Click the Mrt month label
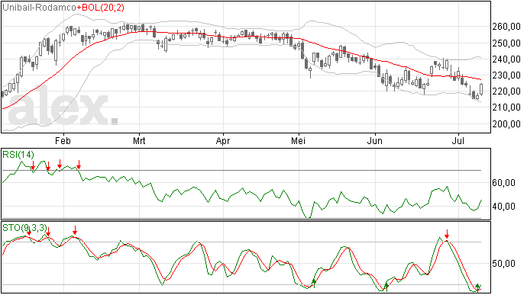Image resolution: width=527 pixels, height=295 pixels. point(139,140)
